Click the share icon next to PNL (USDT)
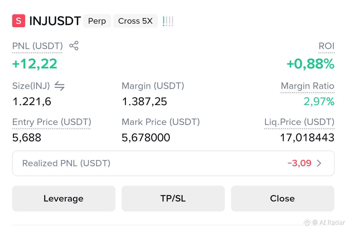This screenshot has height=229, width=347. coord(74,46)
